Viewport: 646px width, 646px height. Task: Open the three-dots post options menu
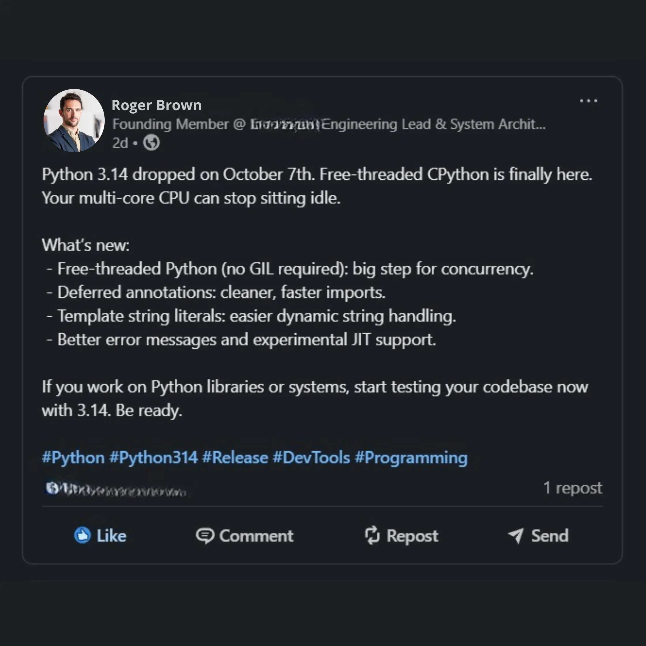pyautogui.click(x=588, y=101)
